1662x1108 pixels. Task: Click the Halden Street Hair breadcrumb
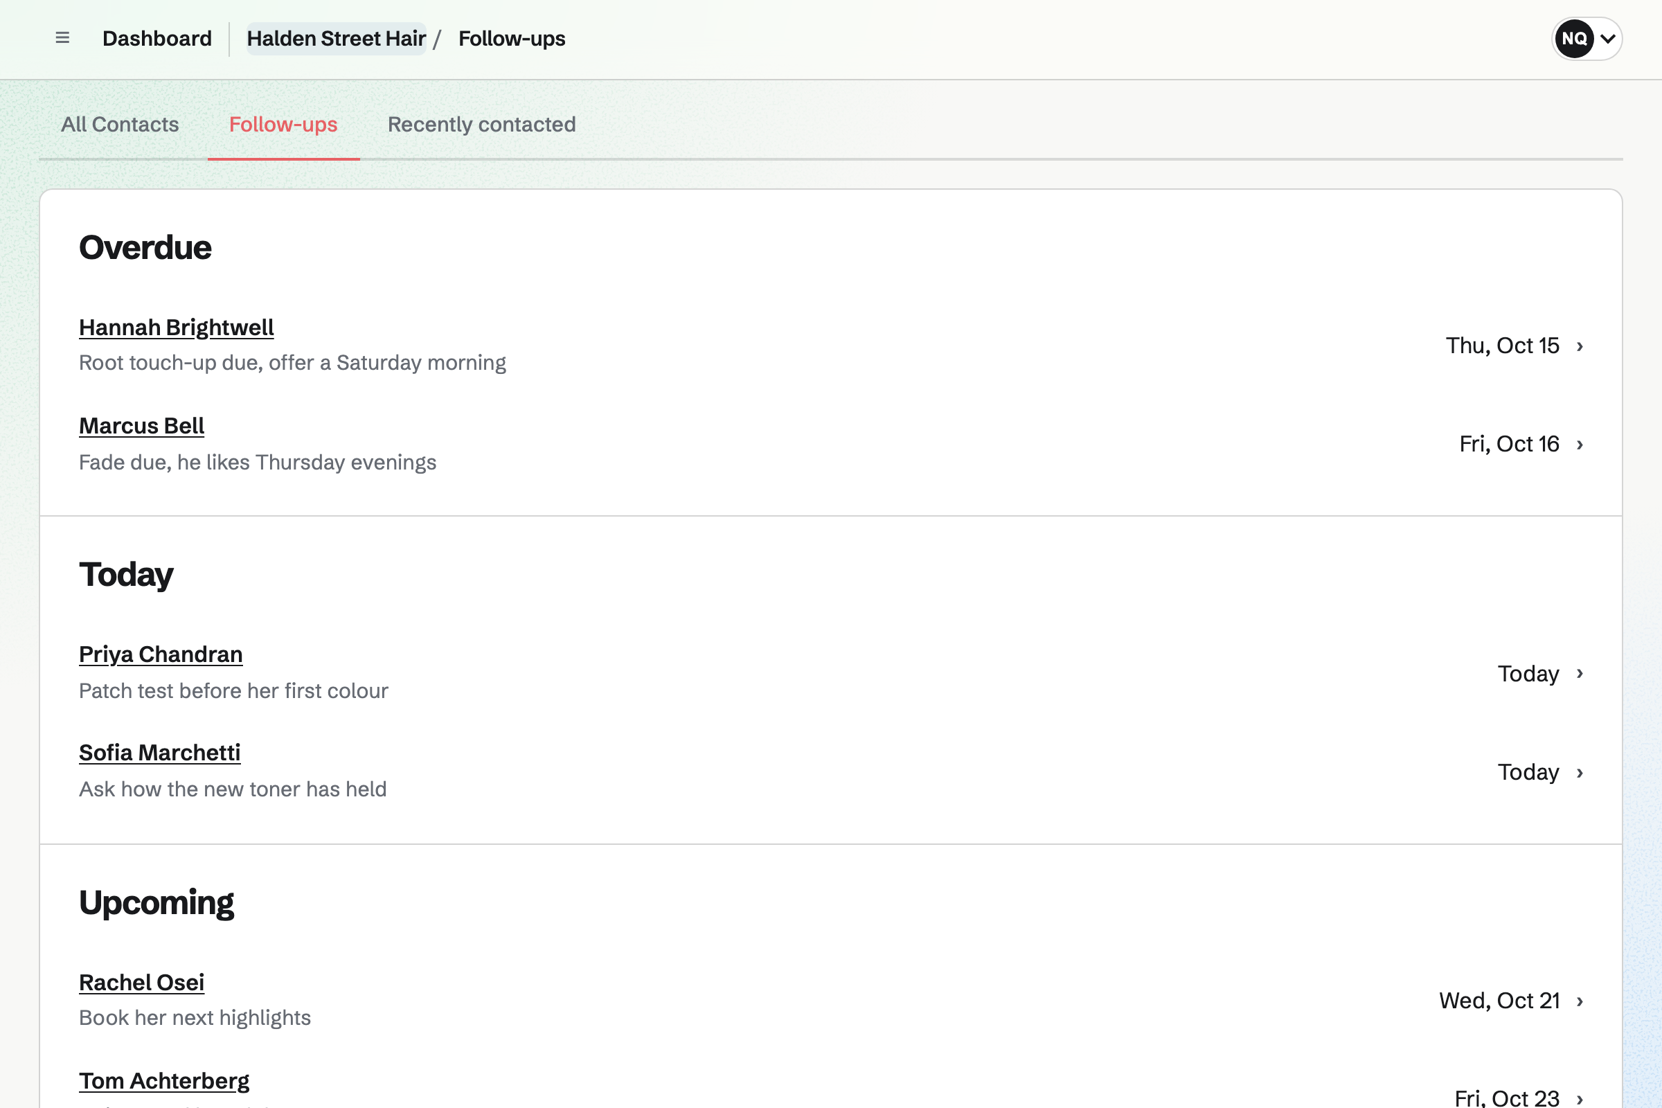[x=337, y=38]
